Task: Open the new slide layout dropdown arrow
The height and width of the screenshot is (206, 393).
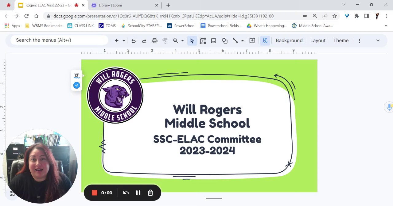Action: (124, 40)
